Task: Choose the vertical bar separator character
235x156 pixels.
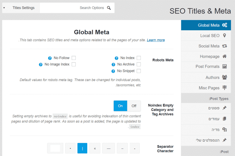Action: point(82,148)
